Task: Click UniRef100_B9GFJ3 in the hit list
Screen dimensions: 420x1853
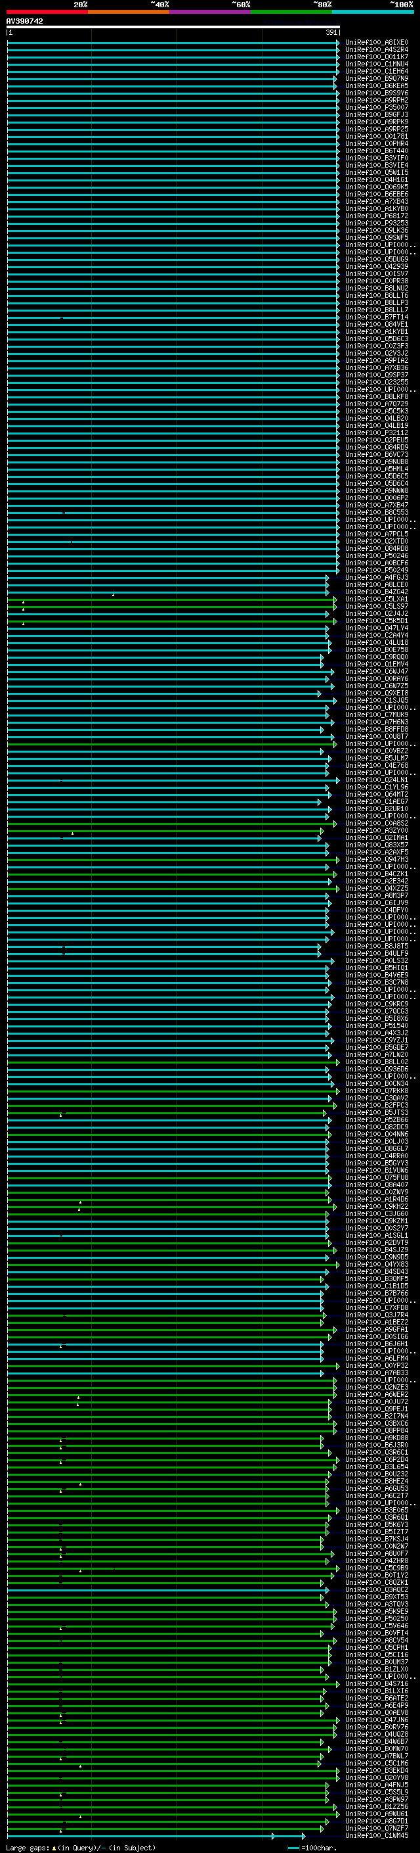Action: tap(377, 114)
